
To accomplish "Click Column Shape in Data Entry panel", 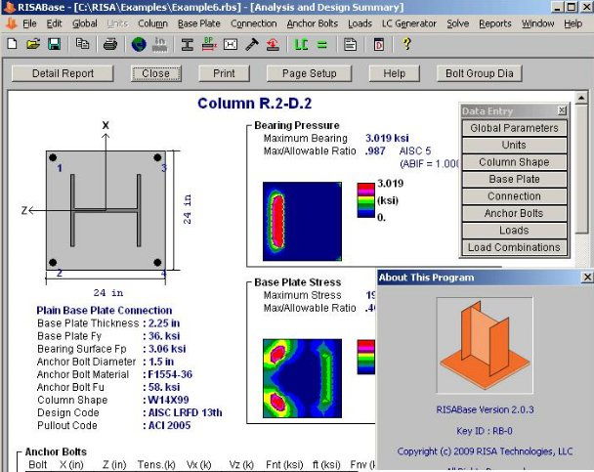I will [x=514, y=162].
